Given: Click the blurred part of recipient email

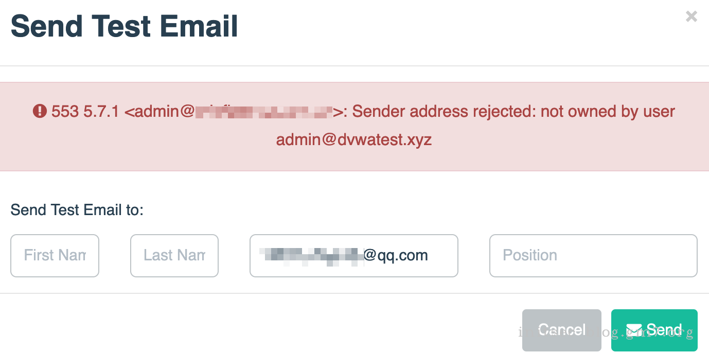Looking at the screenshot, I should [x=312, y=256].
